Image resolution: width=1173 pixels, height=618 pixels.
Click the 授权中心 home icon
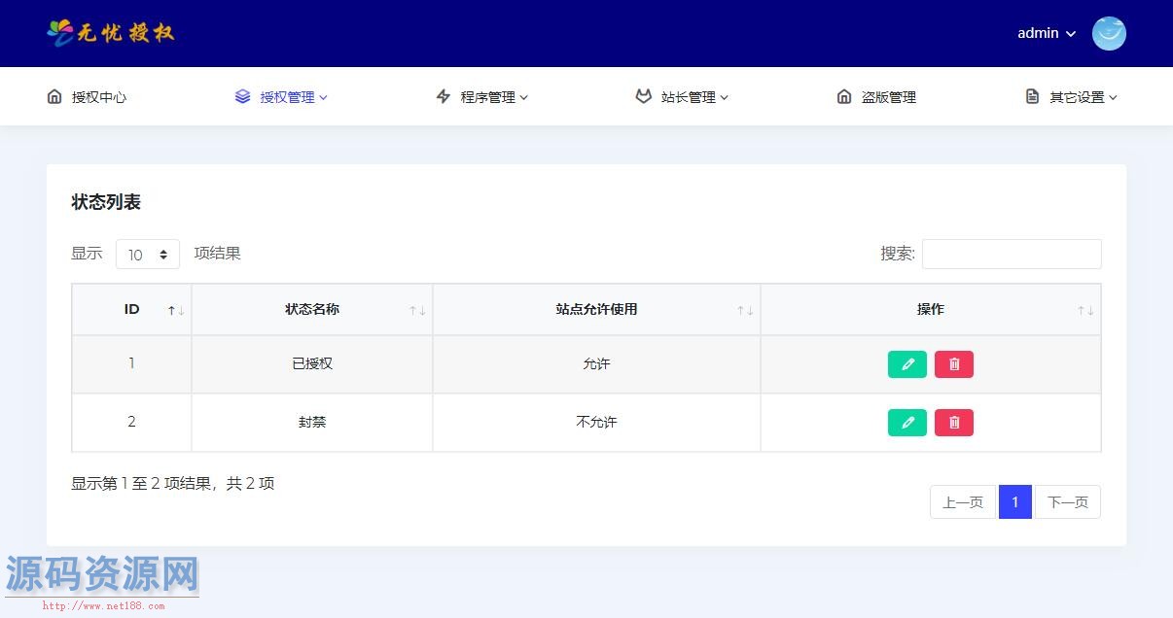pos(54,96)
